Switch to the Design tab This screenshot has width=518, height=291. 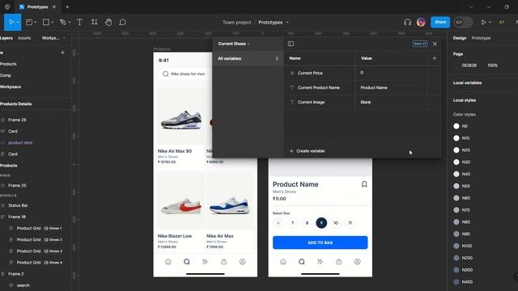[x=460, y=38]
